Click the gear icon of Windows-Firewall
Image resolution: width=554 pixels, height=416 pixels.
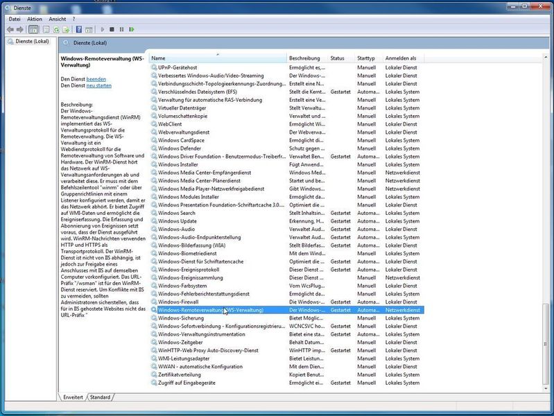click(154, 302)
